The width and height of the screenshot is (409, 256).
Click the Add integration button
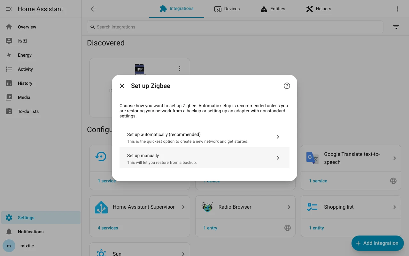click(x=378, y=243)
